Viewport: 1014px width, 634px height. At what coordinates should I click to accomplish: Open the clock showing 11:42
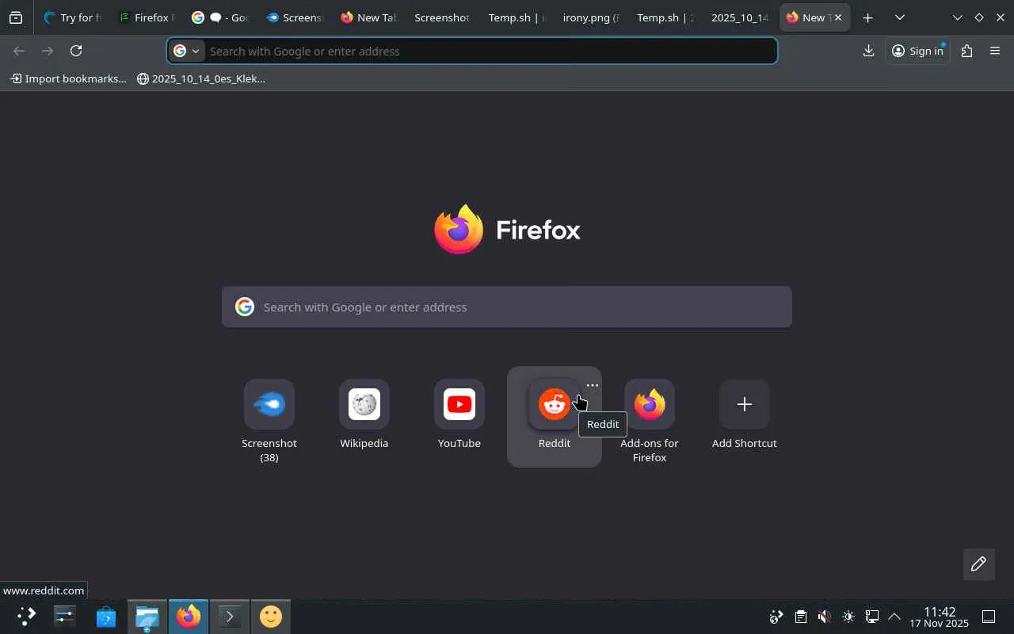pos(939,617)
